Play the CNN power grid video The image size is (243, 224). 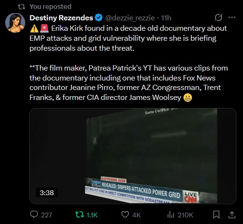pyautogui.click(x=133, y=156)
